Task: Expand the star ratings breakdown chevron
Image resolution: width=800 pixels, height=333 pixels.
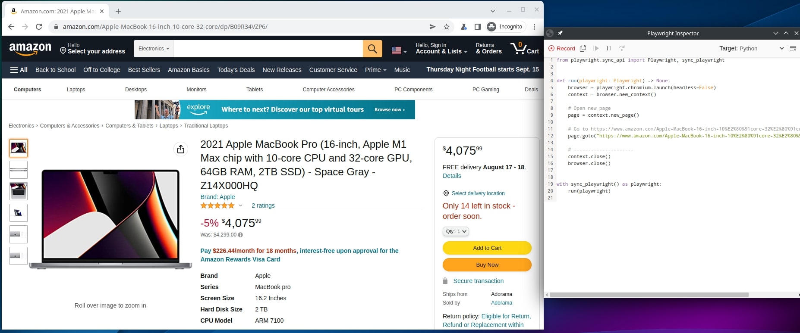Action: coord(240,205)
